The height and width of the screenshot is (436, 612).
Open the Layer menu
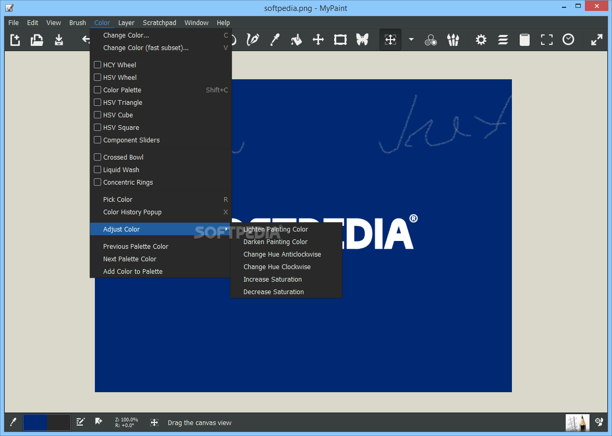[126, 22]
